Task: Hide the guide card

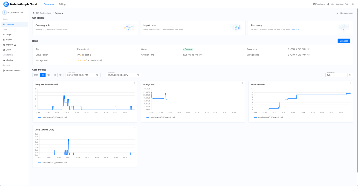Action: click(x=345, y=13)
